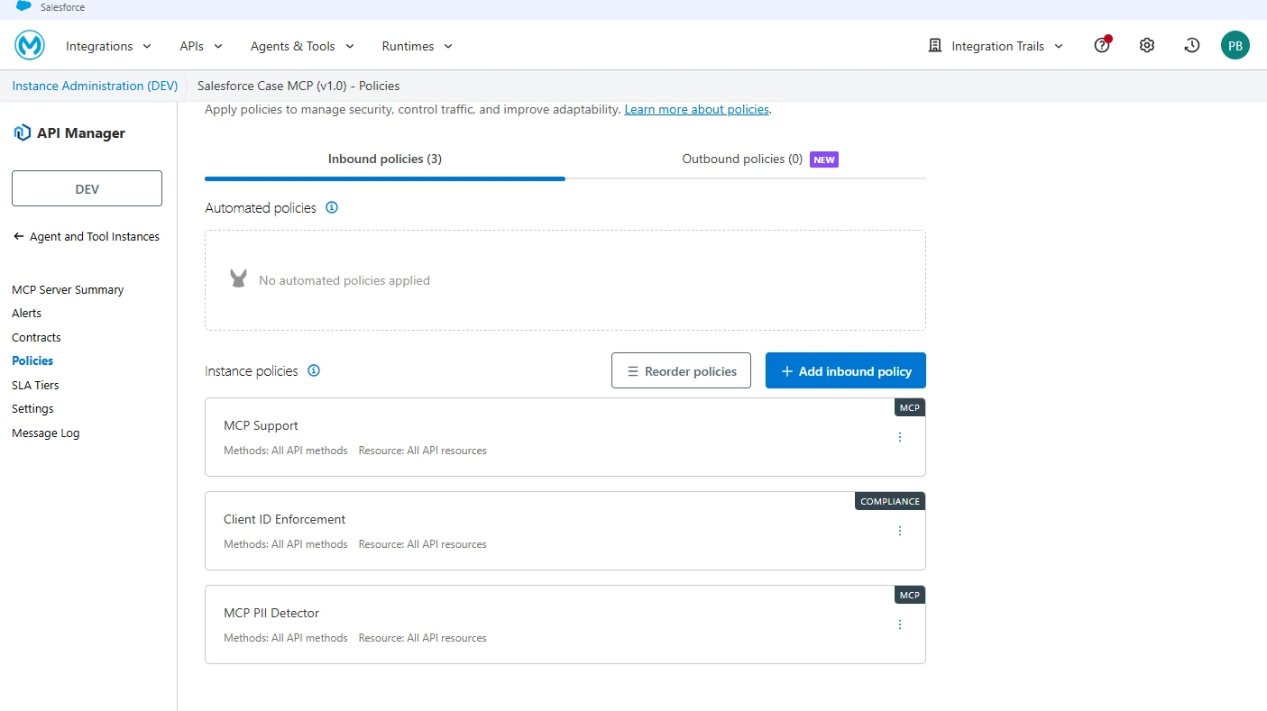Expand the Runtimes menu
The image size is (1267, 711).
418,46
